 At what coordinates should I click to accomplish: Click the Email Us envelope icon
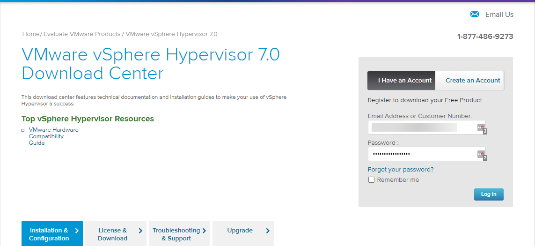pyautogui.click(x=475, y=14)
